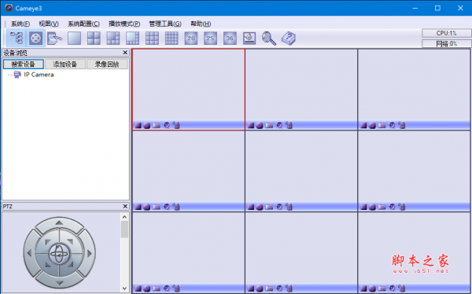The image size is (472, 294).
Task: Start intercom talk in the middle-left pane
Action: tap(176, 207)
